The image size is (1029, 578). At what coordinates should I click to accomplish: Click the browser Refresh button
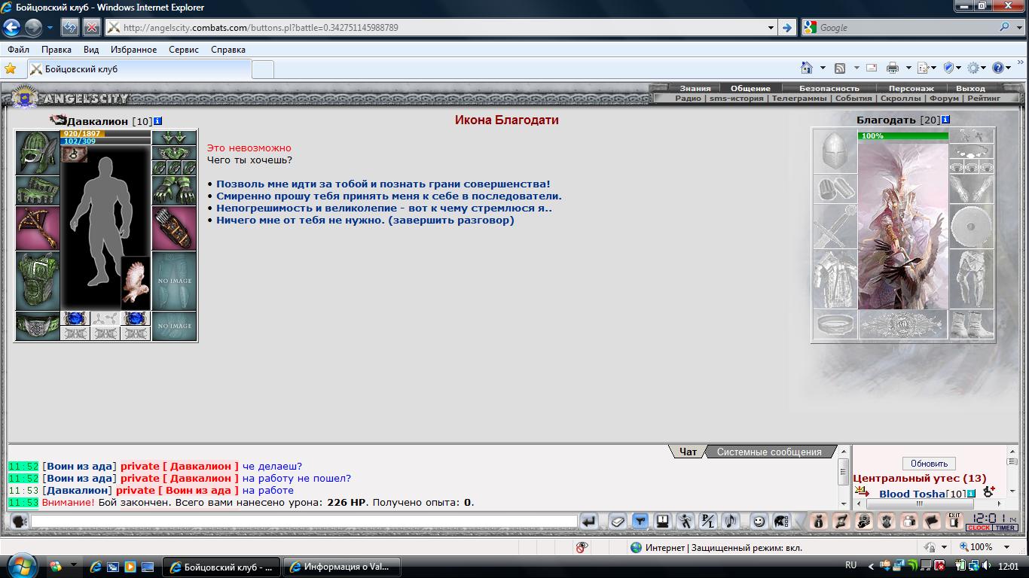(70, 28)
